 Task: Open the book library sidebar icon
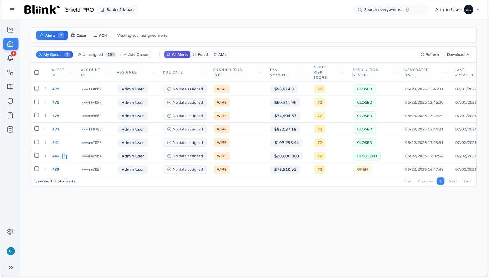pyautogui.click(x=10, y=87)
